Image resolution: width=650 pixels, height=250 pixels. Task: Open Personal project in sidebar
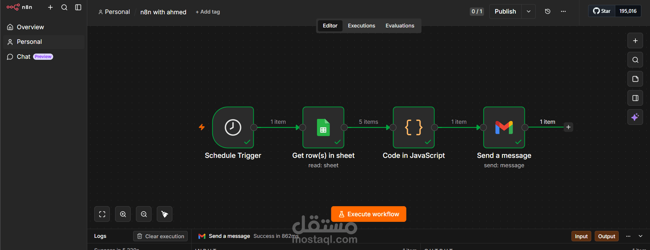[44, 42]
